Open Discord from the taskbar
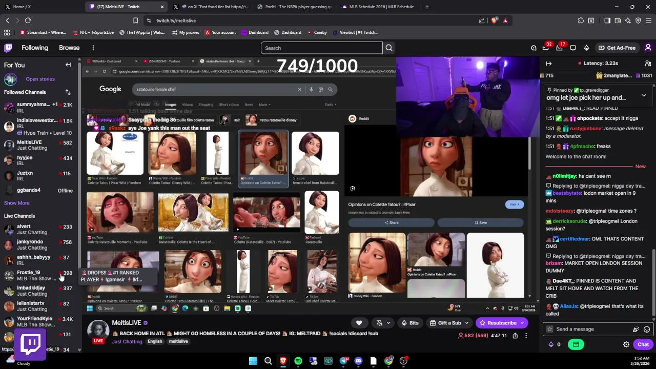 [x=358, y=361]
